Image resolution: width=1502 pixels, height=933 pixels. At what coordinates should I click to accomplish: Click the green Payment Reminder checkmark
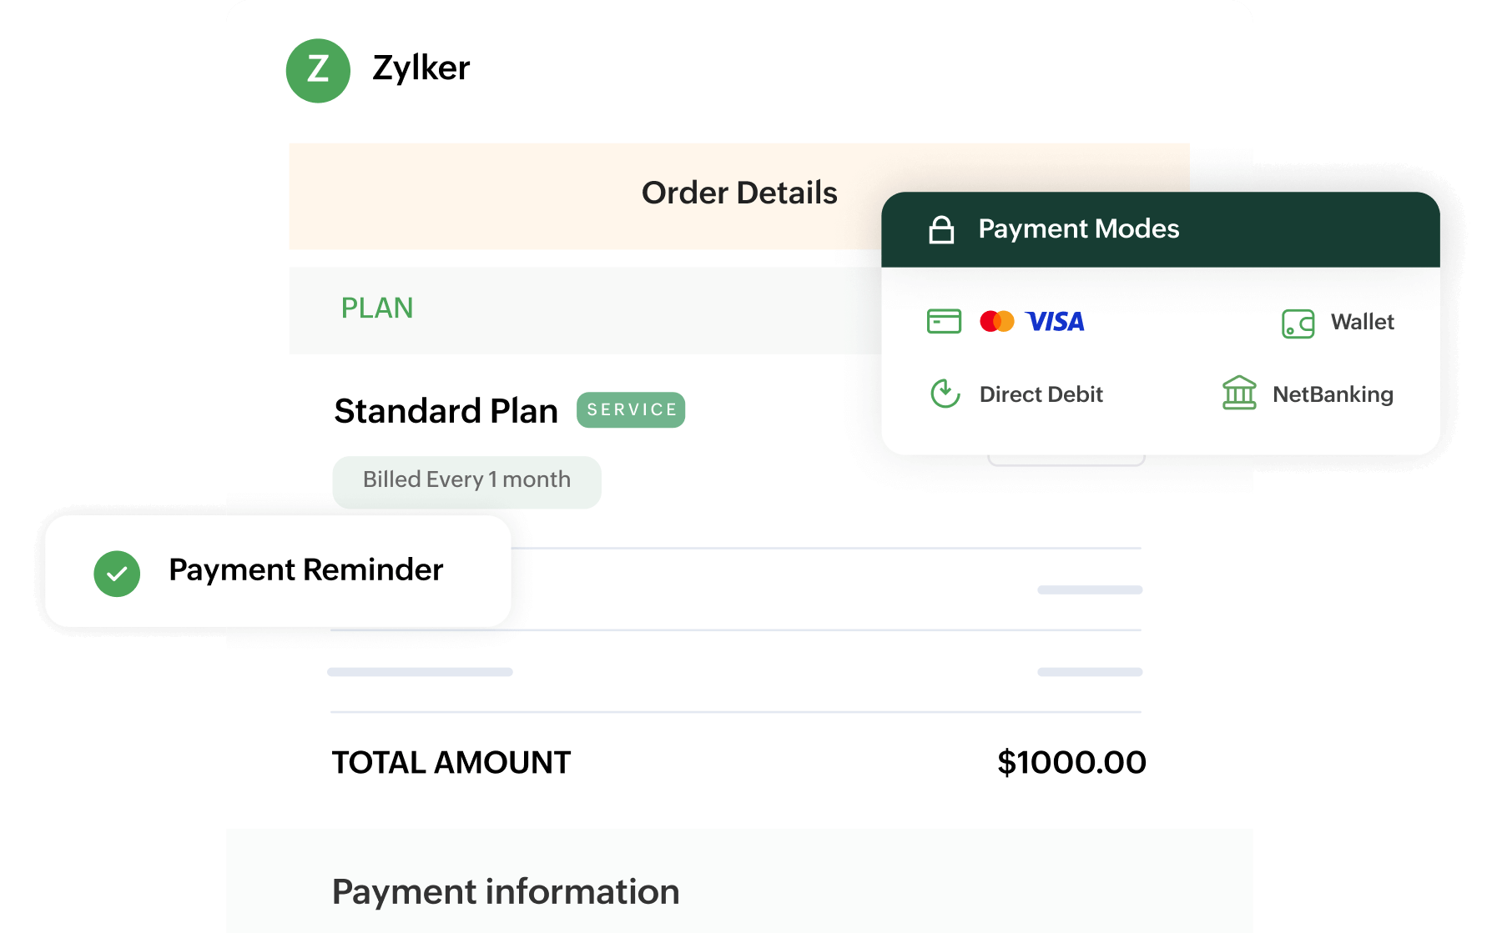tap(117, 574)
